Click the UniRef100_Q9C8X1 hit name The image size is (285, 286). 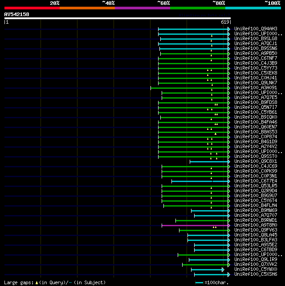pos(256,162)
